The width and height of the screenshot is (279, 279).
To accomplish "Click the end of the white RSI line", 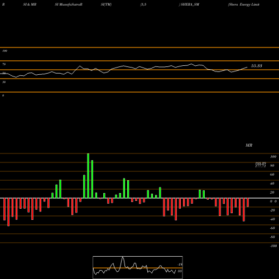I will 247,67.
